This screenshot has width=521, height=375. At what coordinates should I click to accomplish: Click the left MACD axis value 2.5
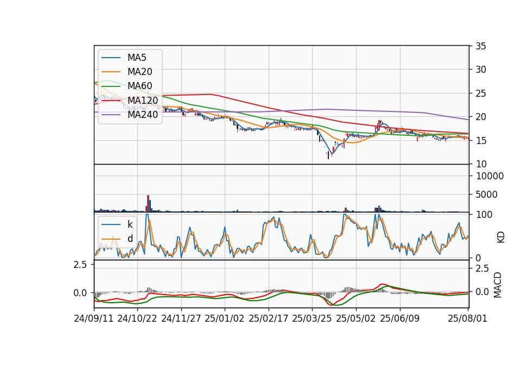pos(80,265)
